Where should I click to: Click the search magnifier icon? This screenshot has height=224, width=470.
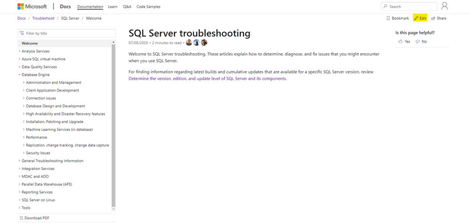point(385,6)
